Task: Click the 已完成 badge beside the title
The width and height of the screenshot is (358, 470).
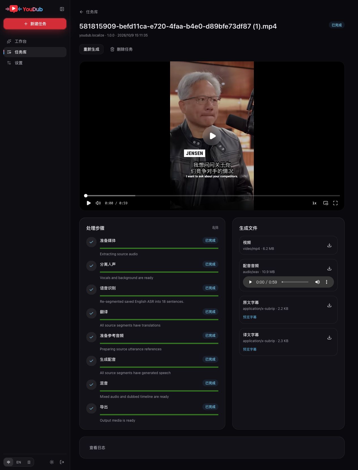Action: coord(336,25)
